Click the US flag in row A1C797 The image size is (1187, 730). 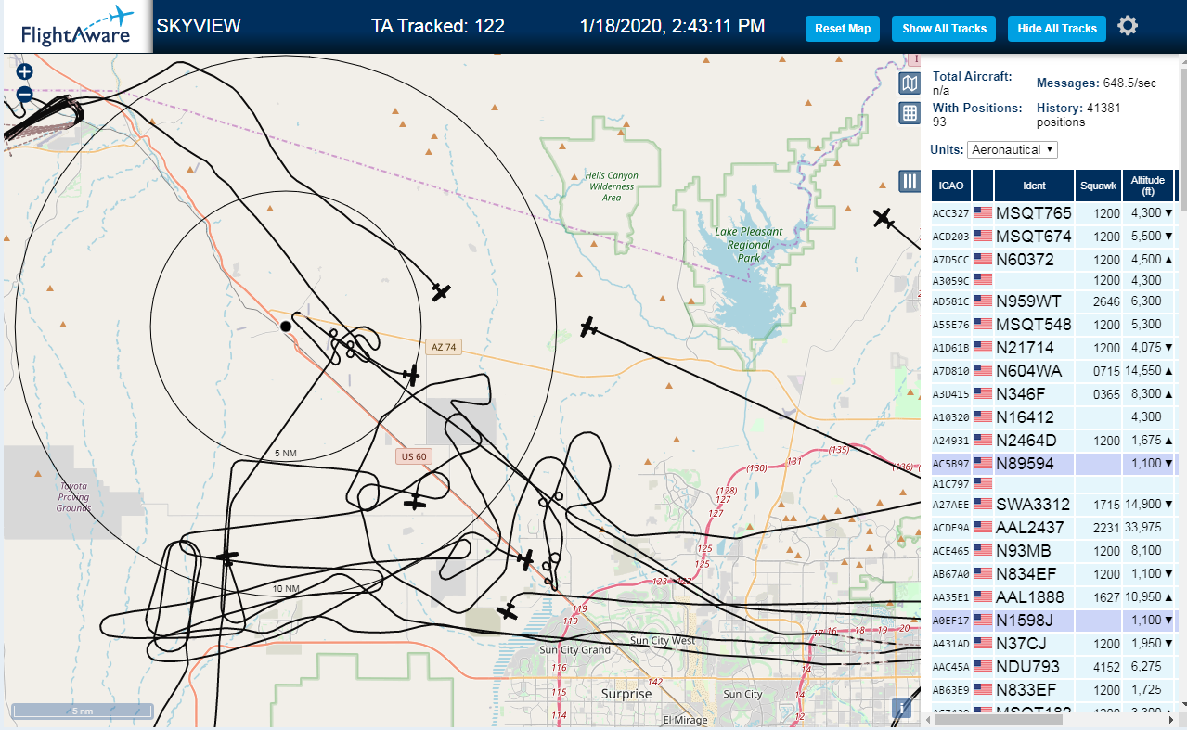click(983, 483)
